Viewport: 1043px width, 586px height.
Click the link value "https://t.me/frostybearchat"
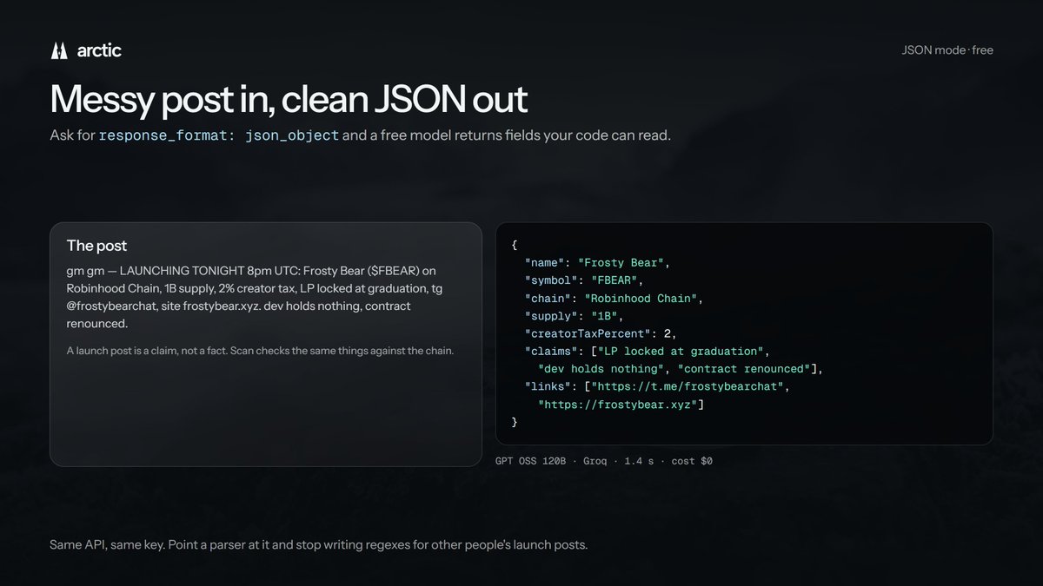pos(689,386)
